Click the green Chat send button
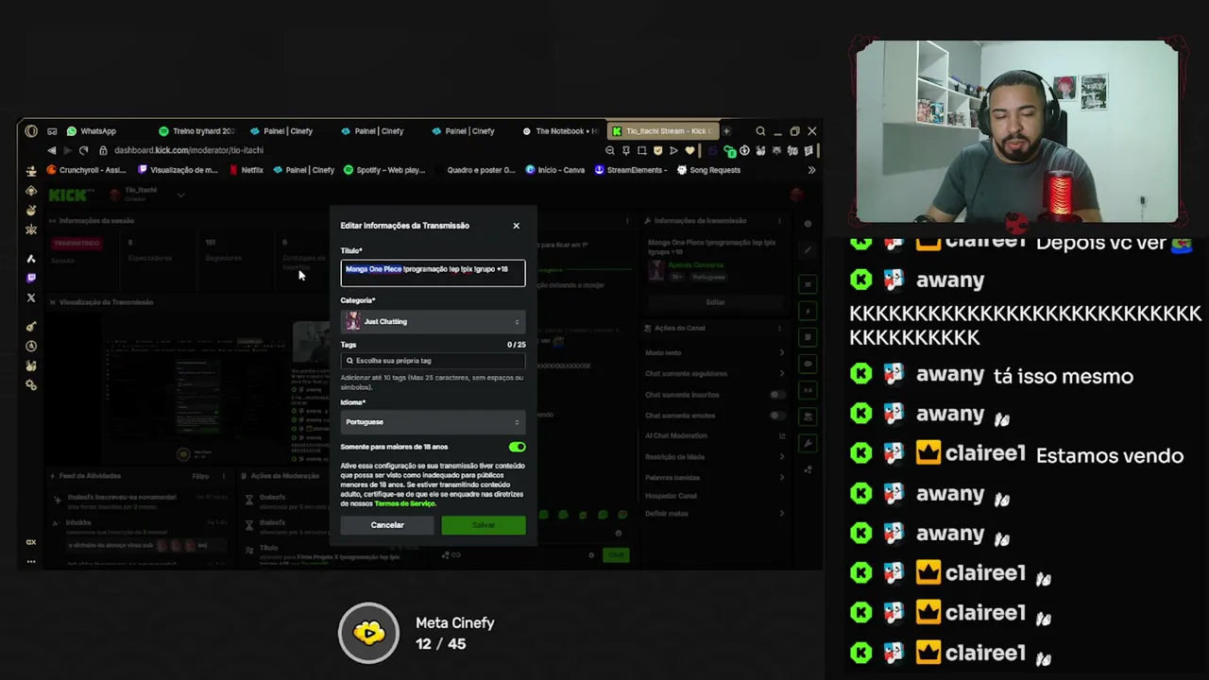Screen dimensions: 1209x680 (x=617, y=555)
